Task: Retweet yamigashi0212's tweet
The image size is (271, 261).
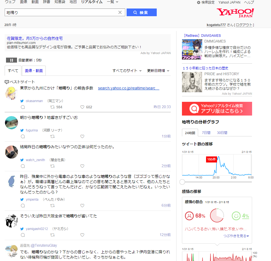Action: point(52,235)
